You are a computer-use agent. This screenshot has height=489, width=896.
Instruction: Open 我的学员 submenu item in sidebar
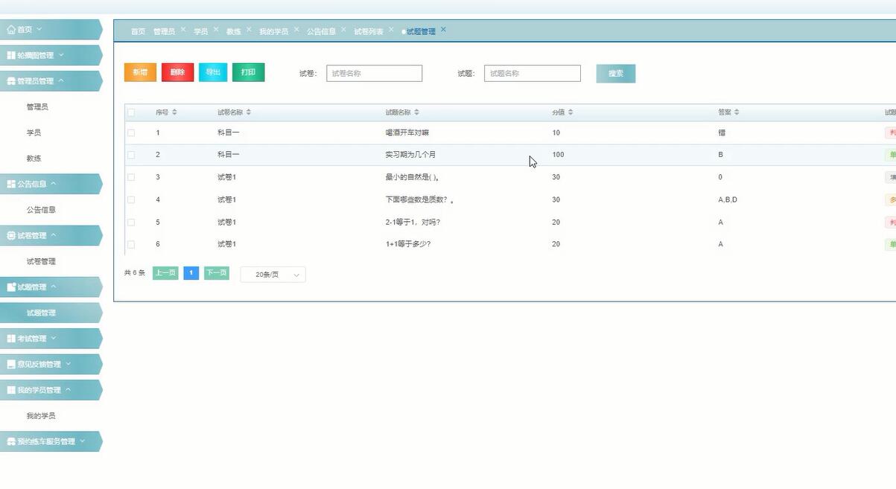coord(41,416)
